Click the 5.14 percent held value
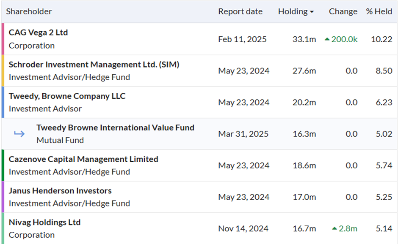 [x=384, y=228]
